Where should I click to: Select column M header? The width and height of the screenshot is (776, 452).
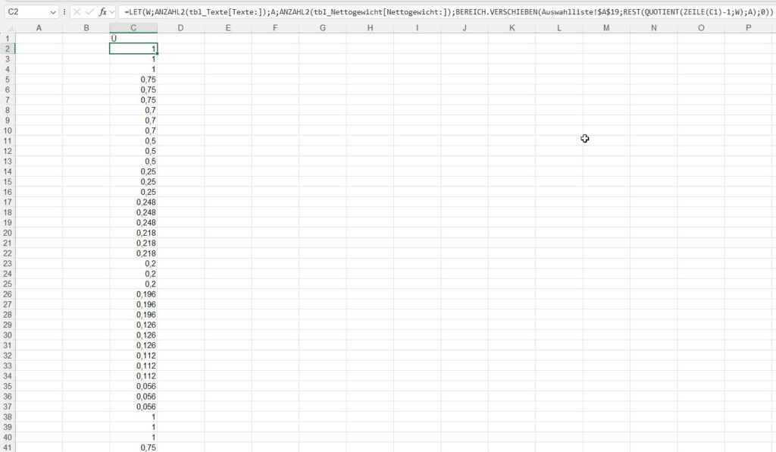pyautogui.click(x=606, y=28)
